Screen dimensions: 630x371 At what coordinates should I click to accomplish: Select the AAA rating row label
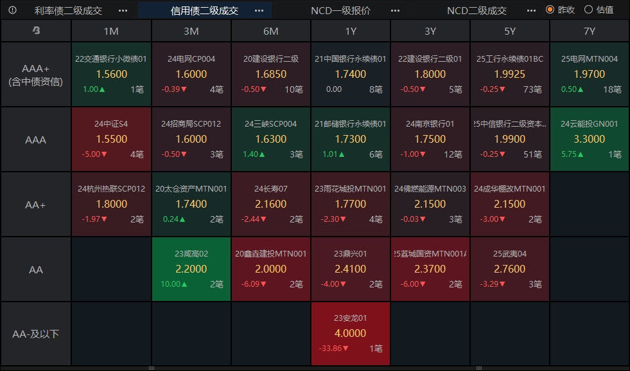(x=36, y=140)
